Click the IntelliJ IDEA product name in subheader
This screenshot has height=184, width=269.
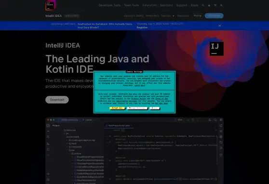pos(54,16)
